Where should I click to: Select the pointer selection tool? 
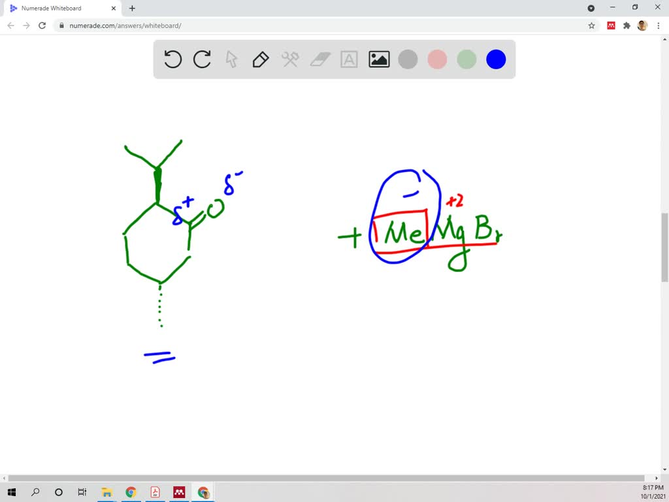tap(231, 59)
